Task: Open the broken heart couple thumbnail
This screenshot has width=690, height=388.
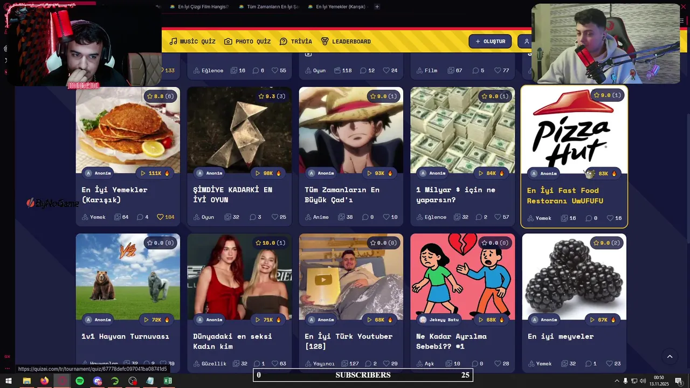Action: pyautogui.click(x=463, y=276)
